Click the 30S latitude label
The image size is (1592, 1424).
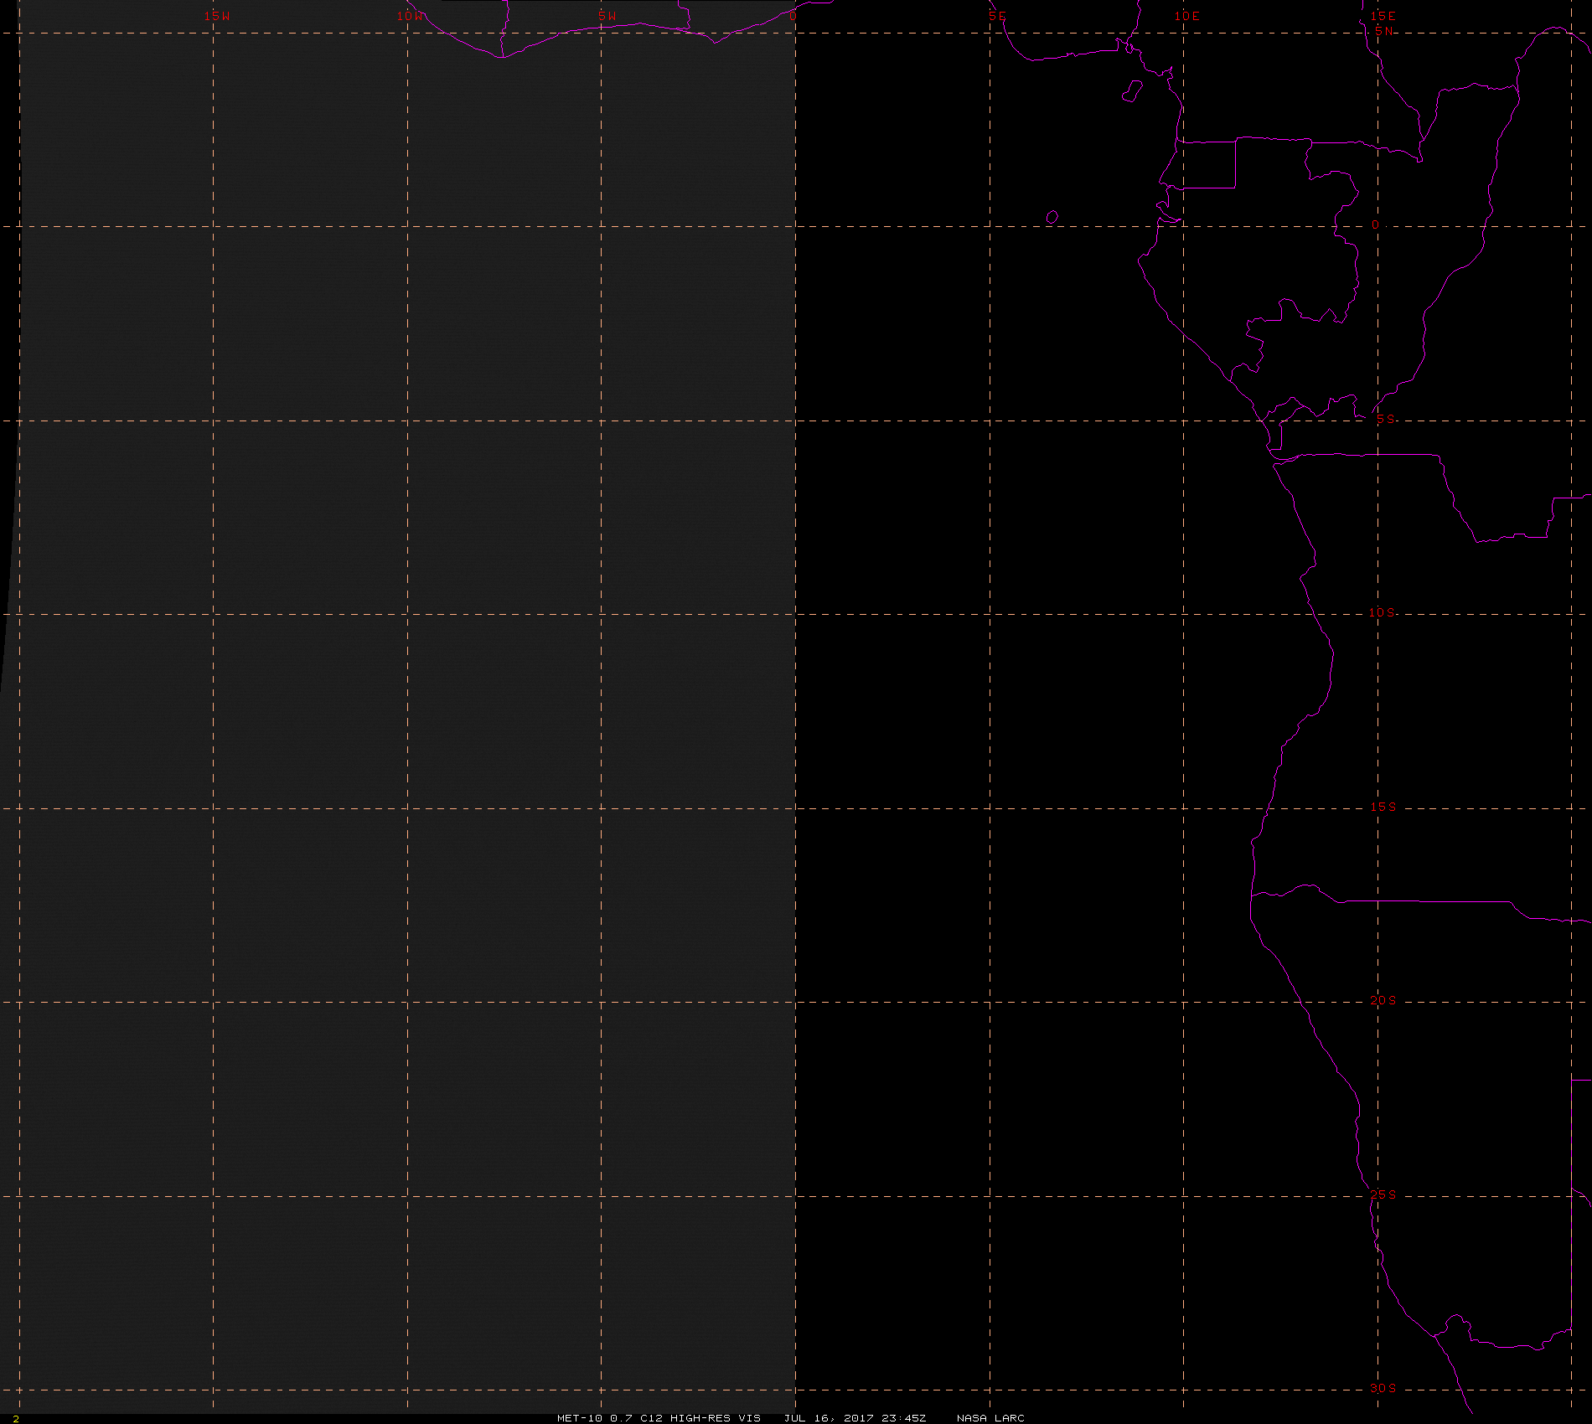pos(1383,1388)
